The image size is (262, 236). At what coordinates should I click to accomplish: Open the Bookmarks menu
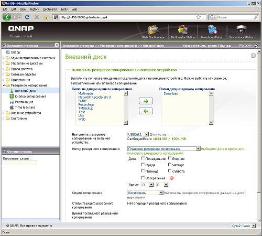coord(50,9)
